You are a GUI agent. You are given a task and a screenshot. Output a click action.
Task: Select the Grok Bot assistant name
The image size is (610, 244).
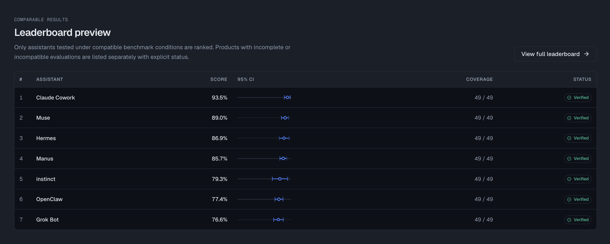click(x=47, y=220)
